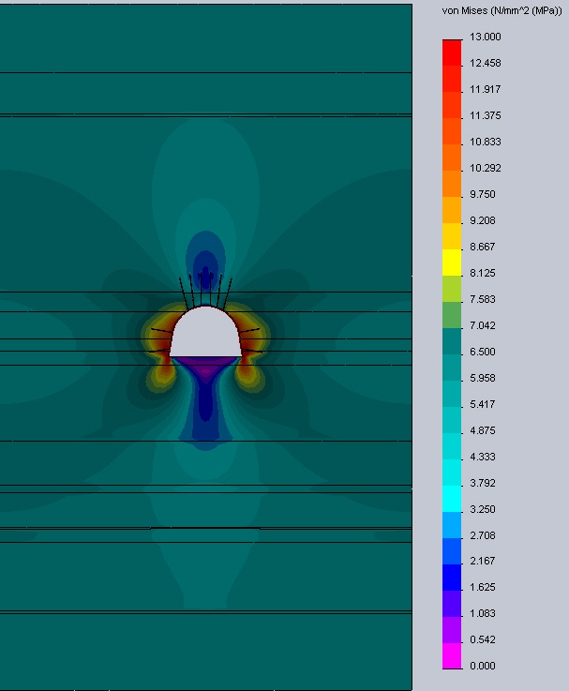The height and width of the screenshot is (691, 569).
Task: Click the red top segment of color legend
Action: pos(452,53)
